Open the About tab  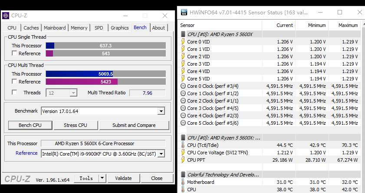click(158, 28)
